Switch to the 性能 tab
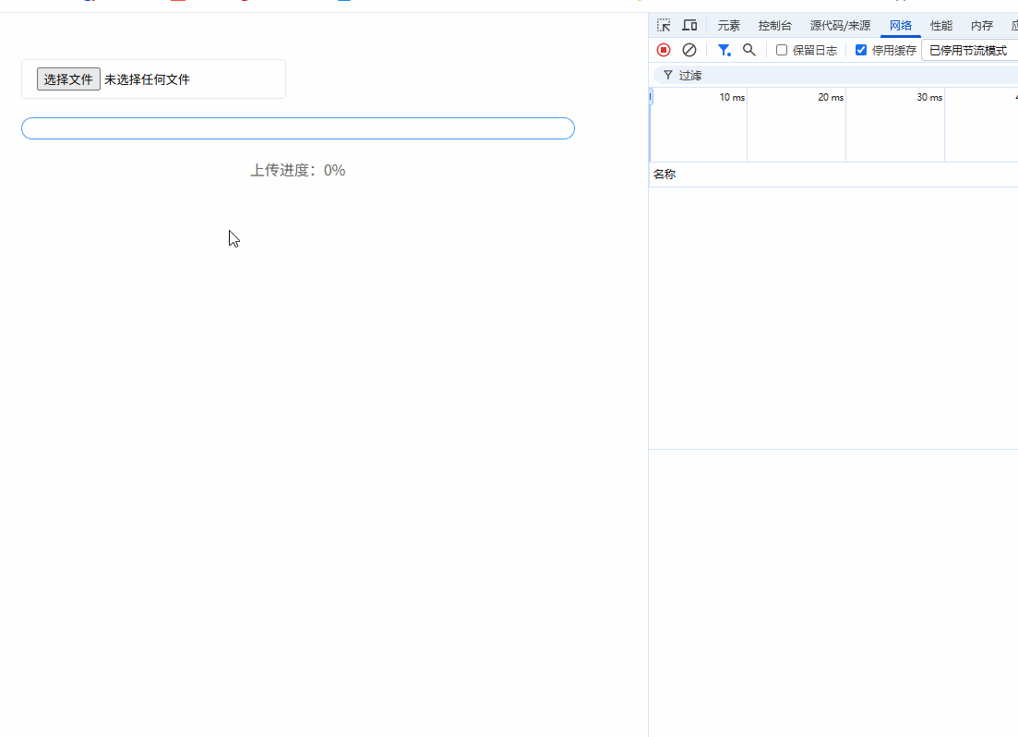The height and width of the screenshot is (737, 1018). (x=940, y=25)
